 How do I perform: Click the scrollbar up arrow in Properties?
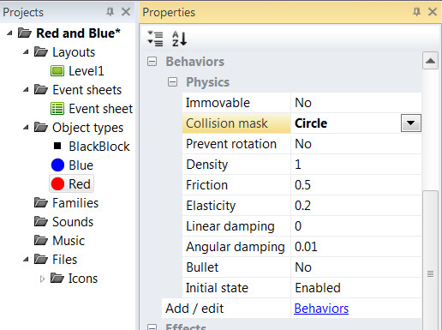(x=430, y=61)
